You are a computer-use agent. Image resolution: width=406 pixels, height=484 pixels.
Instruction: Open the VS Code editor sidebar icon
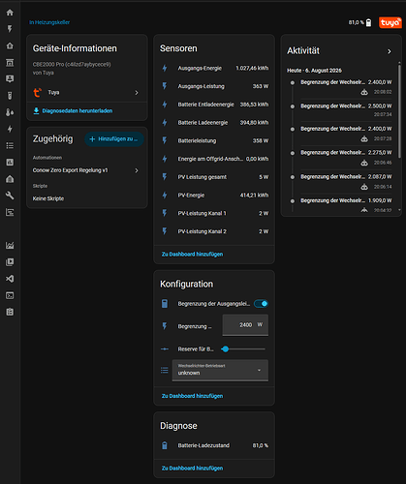[x=10, y=279]
